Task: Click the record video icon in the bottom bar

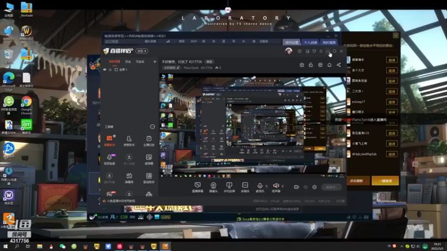Action: click(x=297, y=187)
